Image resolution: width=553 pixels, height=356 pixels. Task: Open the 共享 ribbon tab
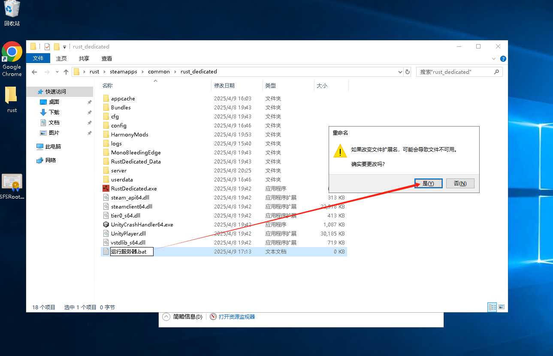tap(84, 58)
